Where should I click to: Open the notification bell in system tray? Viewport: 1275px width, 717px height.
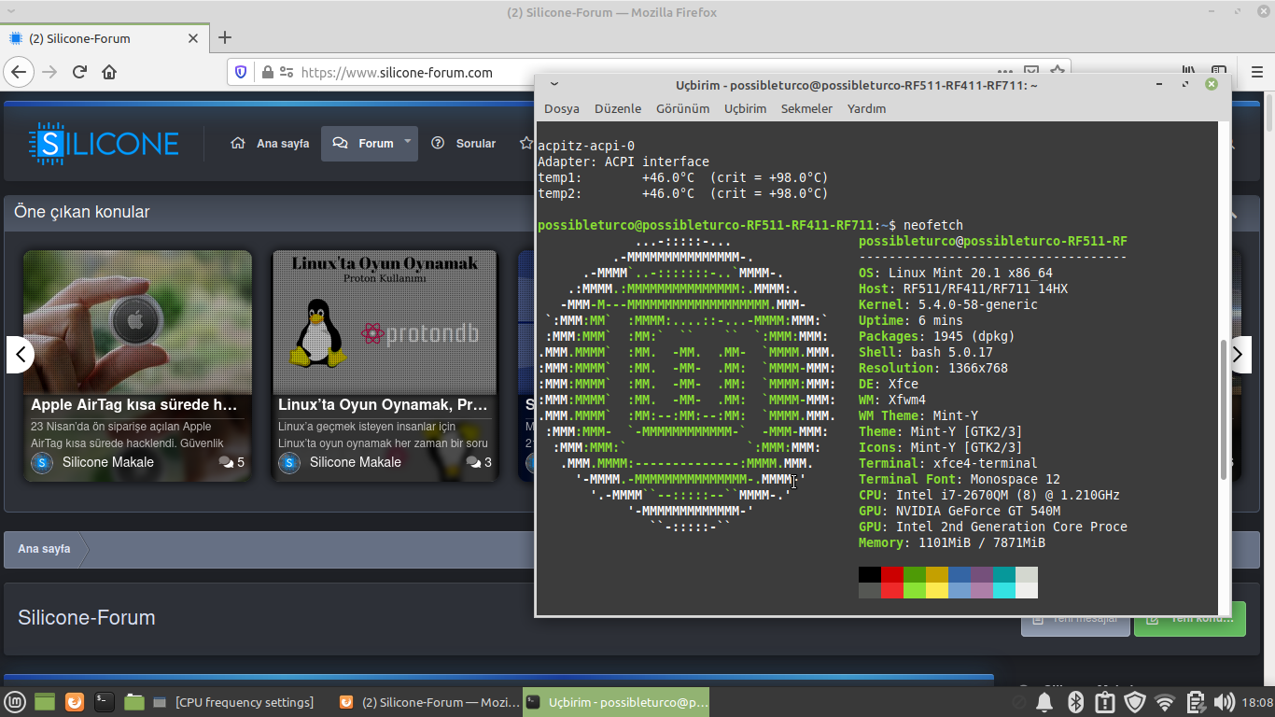click(1045, 702)
